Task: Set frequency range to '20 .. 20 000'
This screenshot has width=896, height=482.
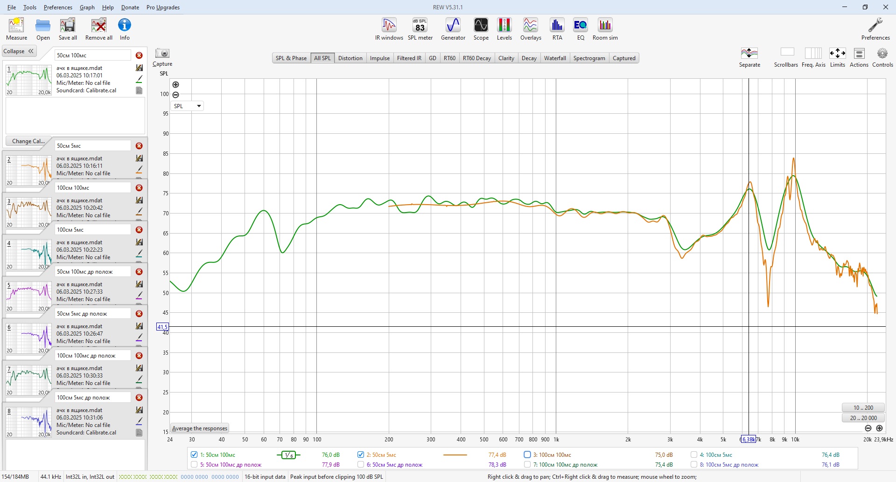Action: click(x=863, y=418)
